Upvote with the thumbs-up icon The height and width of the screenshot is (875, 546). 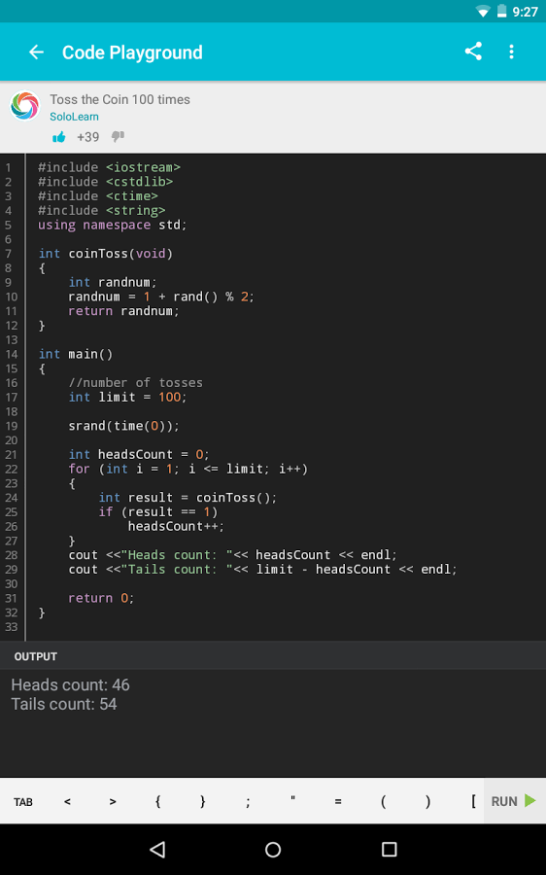point(59,137)
